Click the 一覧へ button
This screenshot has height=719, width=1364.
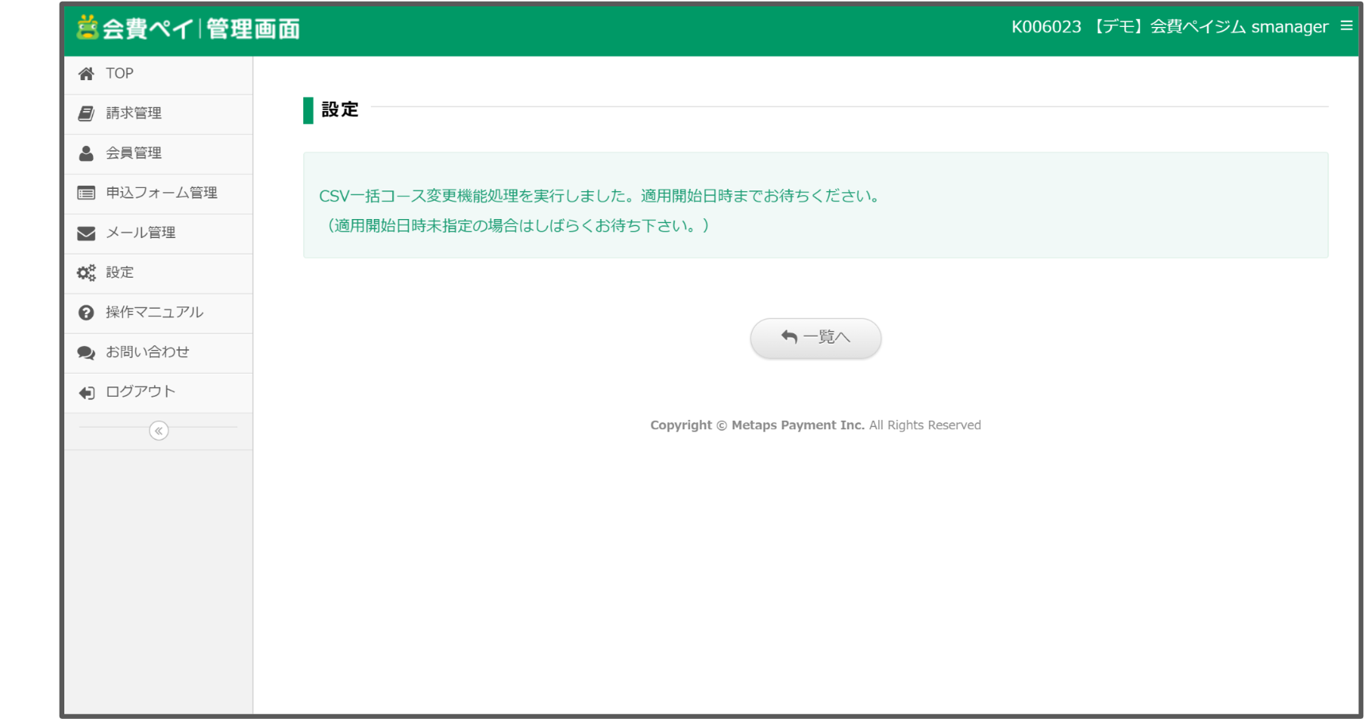coord(815,337)
